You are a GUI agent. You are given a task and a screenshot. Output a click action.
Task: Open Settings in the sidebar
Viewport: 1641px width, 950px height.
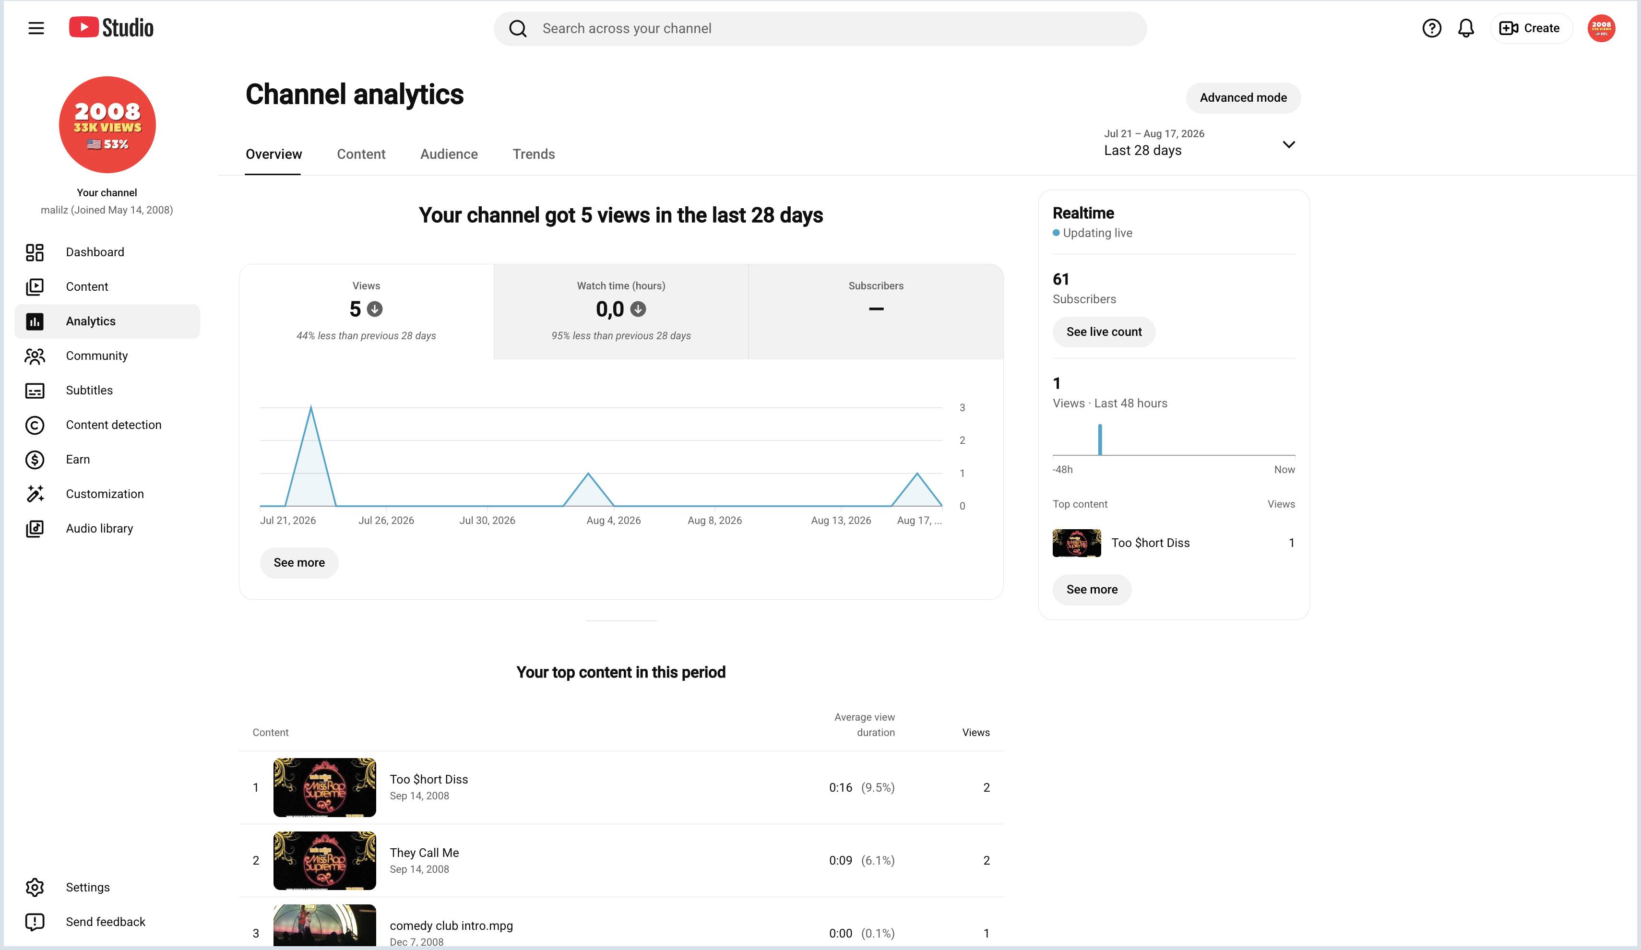click(107, 888)
